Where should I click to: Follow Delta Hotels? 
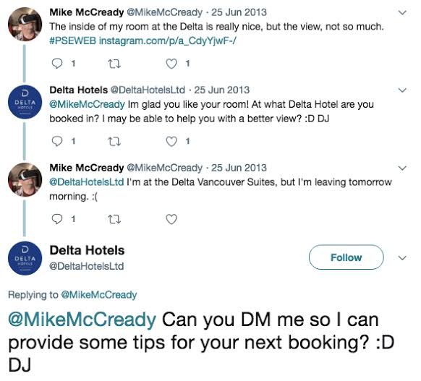[346, 257]
